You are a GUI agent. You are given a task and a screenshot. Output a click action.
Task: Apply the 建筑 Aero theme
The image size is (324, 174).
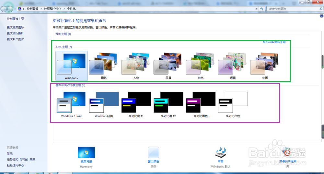tap(104, 66)
